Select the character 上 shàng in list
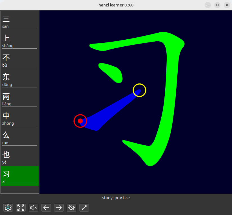 pos(20,40)
